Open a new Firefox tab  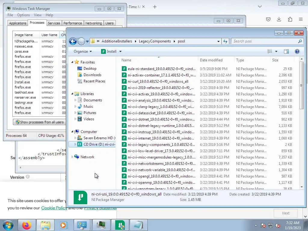pos(155,7)
